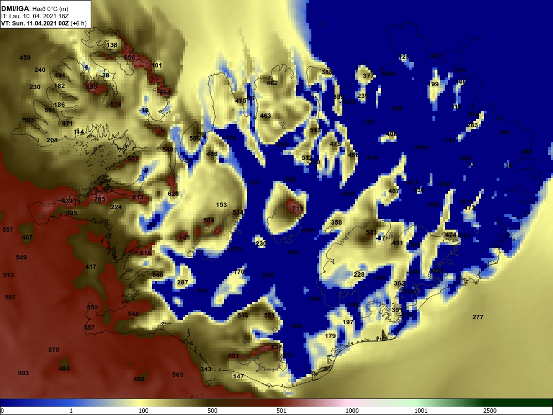Viewport: 553px width, 415px height.
Task: Click the map value 601
Action: (185, 237)
